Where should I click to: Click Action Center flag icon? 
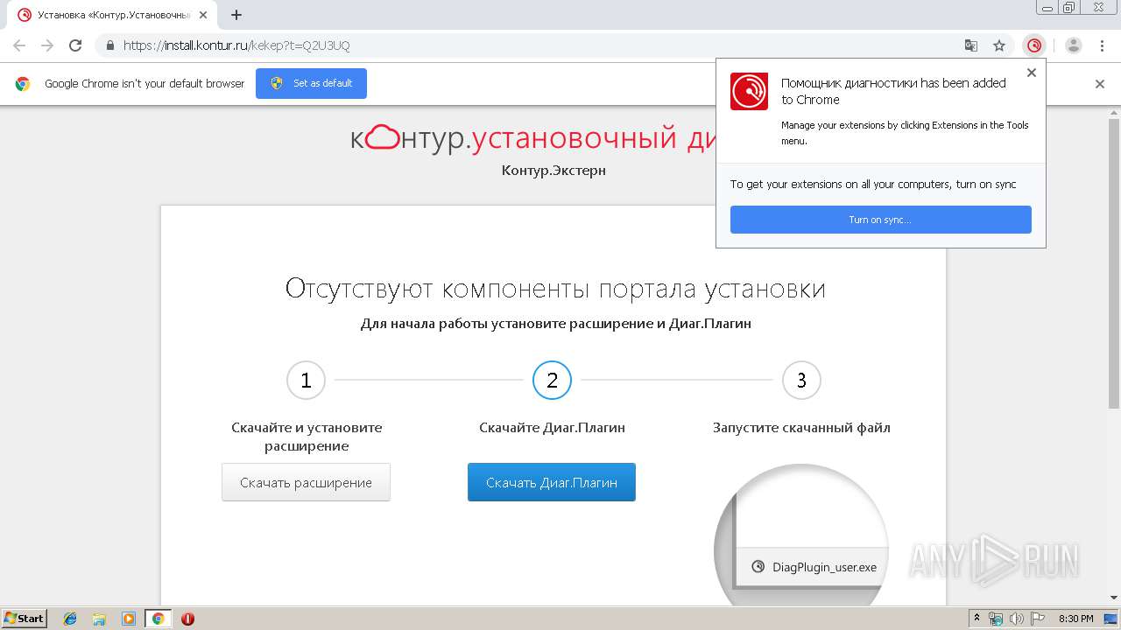tap(1036, 619)
